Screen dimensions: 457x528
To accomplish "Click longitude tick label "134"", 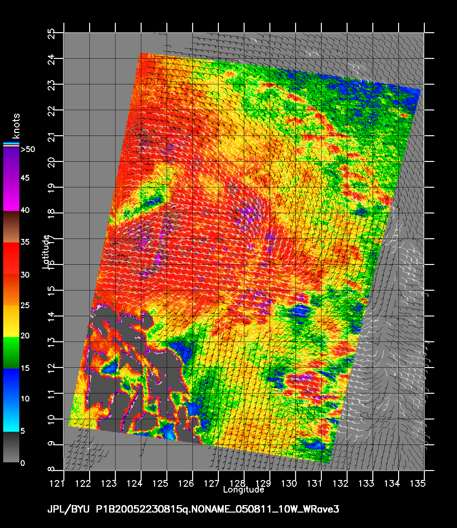I will (392, 483).
